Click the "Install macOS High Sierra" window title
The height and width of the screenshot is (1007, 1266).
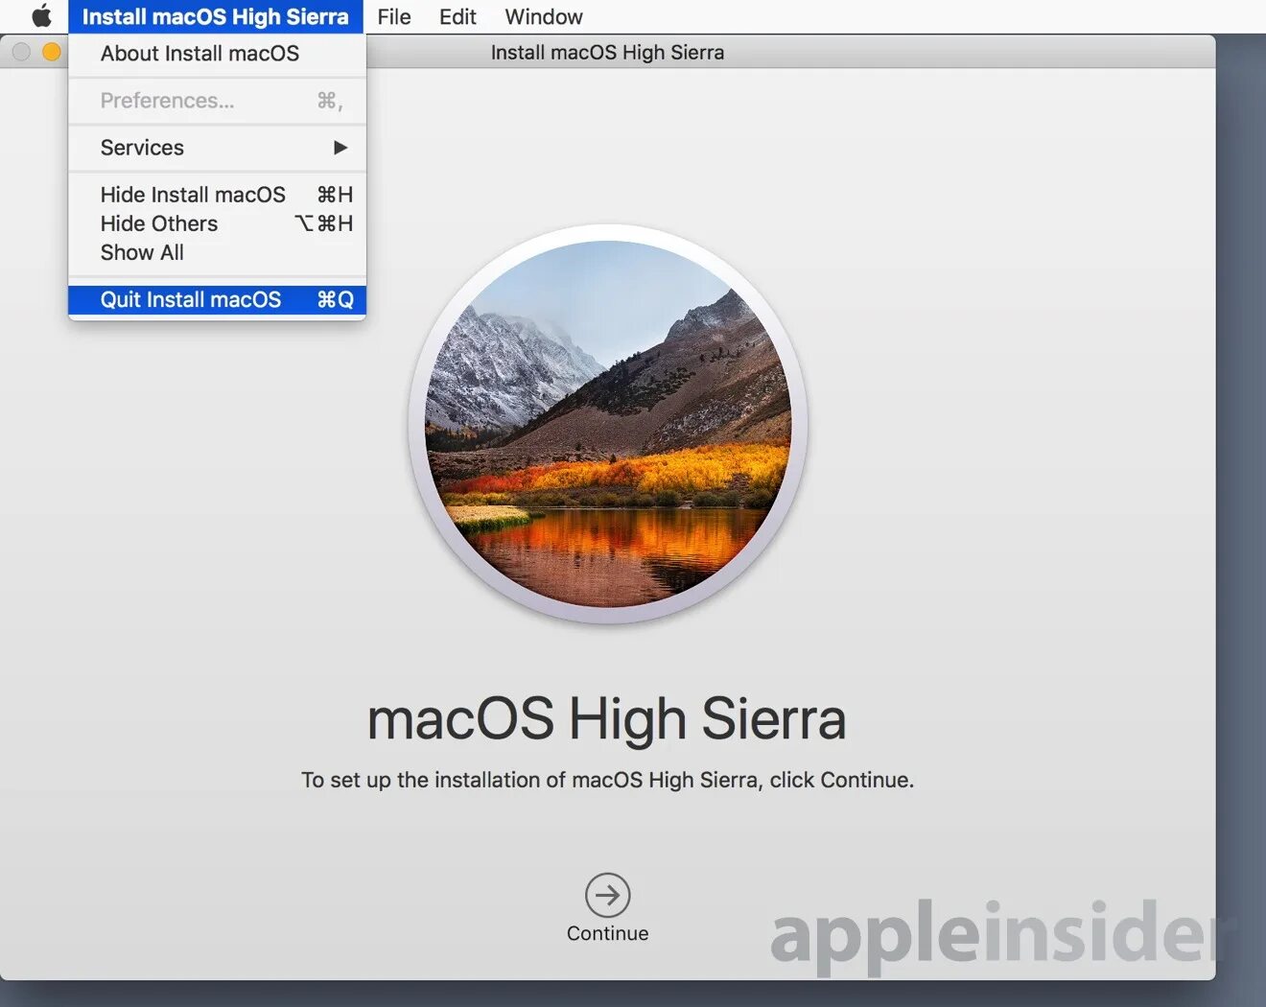tap(607, 53)
